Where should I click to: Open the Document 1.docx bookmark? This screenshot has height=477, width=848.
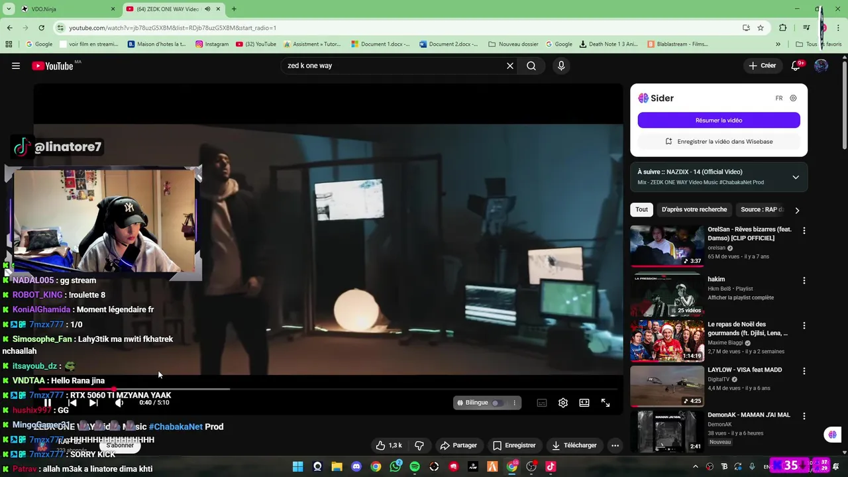point(381,44)
